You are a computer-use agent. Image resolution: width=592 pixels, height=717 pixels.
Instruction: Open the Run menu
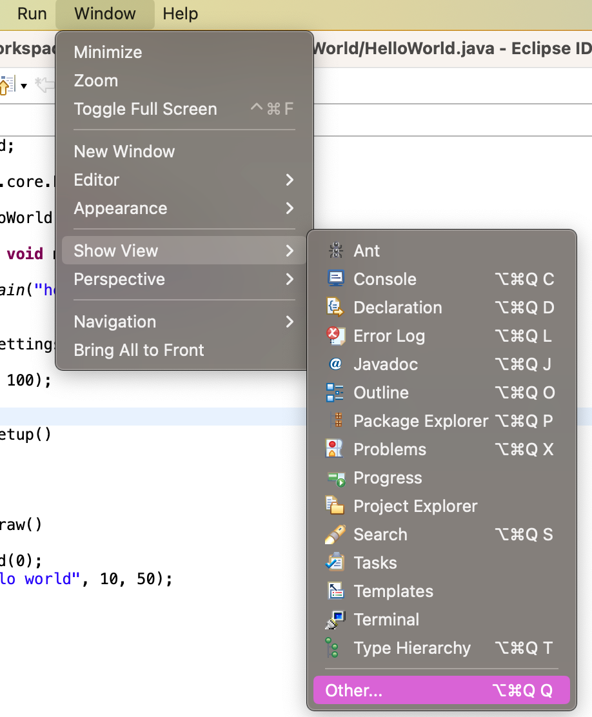click(32, 14)
